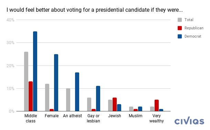210x130 pixels.
Task: Click the gray Total bar for Female
Action: tap(47, 97)
